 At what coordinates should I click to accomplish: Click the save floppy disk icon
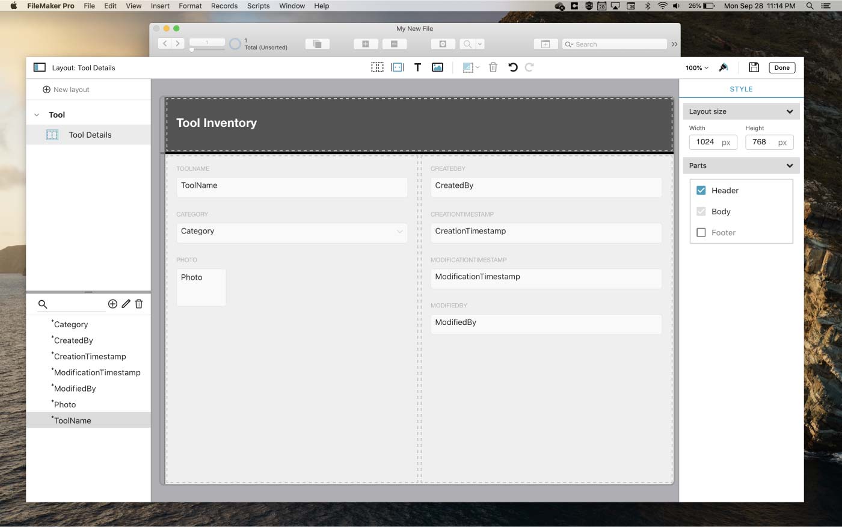click(x=754, y=67)
